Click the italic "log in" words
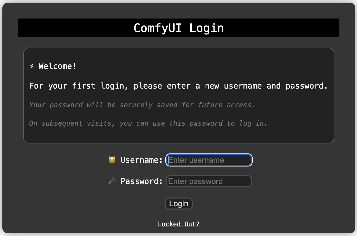 pyautogui.click(x=253, y=123)
